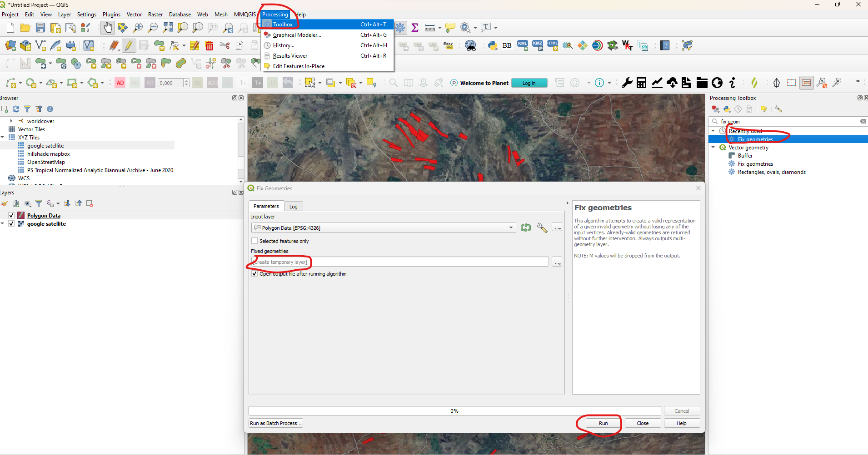Click the Iterate over layer icon
This screenshot has width=868, height=455.
point(526,228)
